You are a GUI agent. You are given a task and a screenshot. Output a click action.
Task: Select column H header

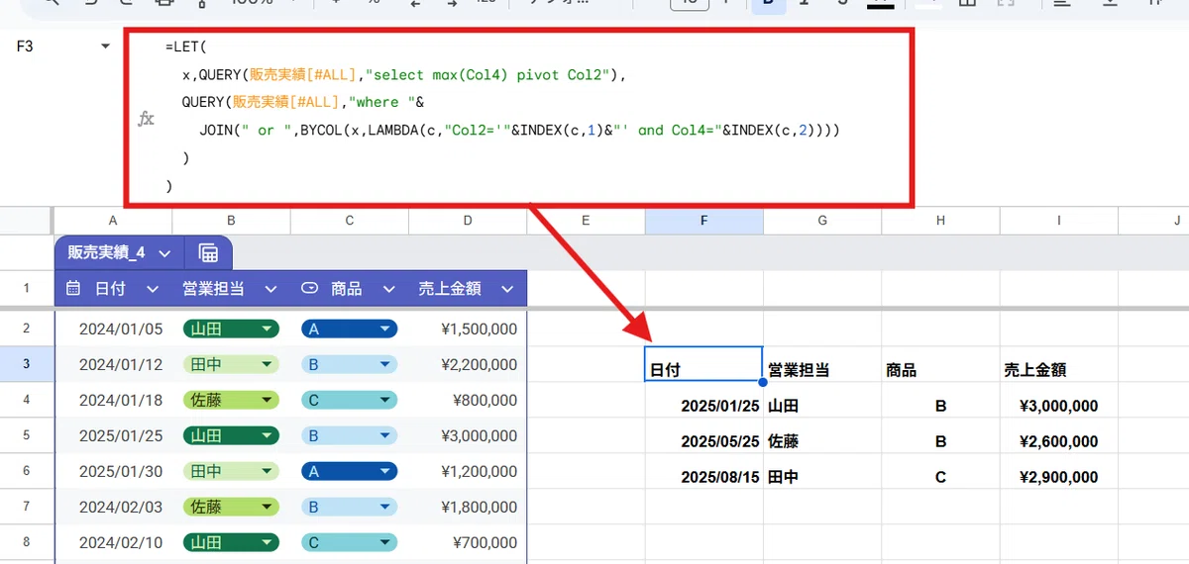(x=940, y=221)
